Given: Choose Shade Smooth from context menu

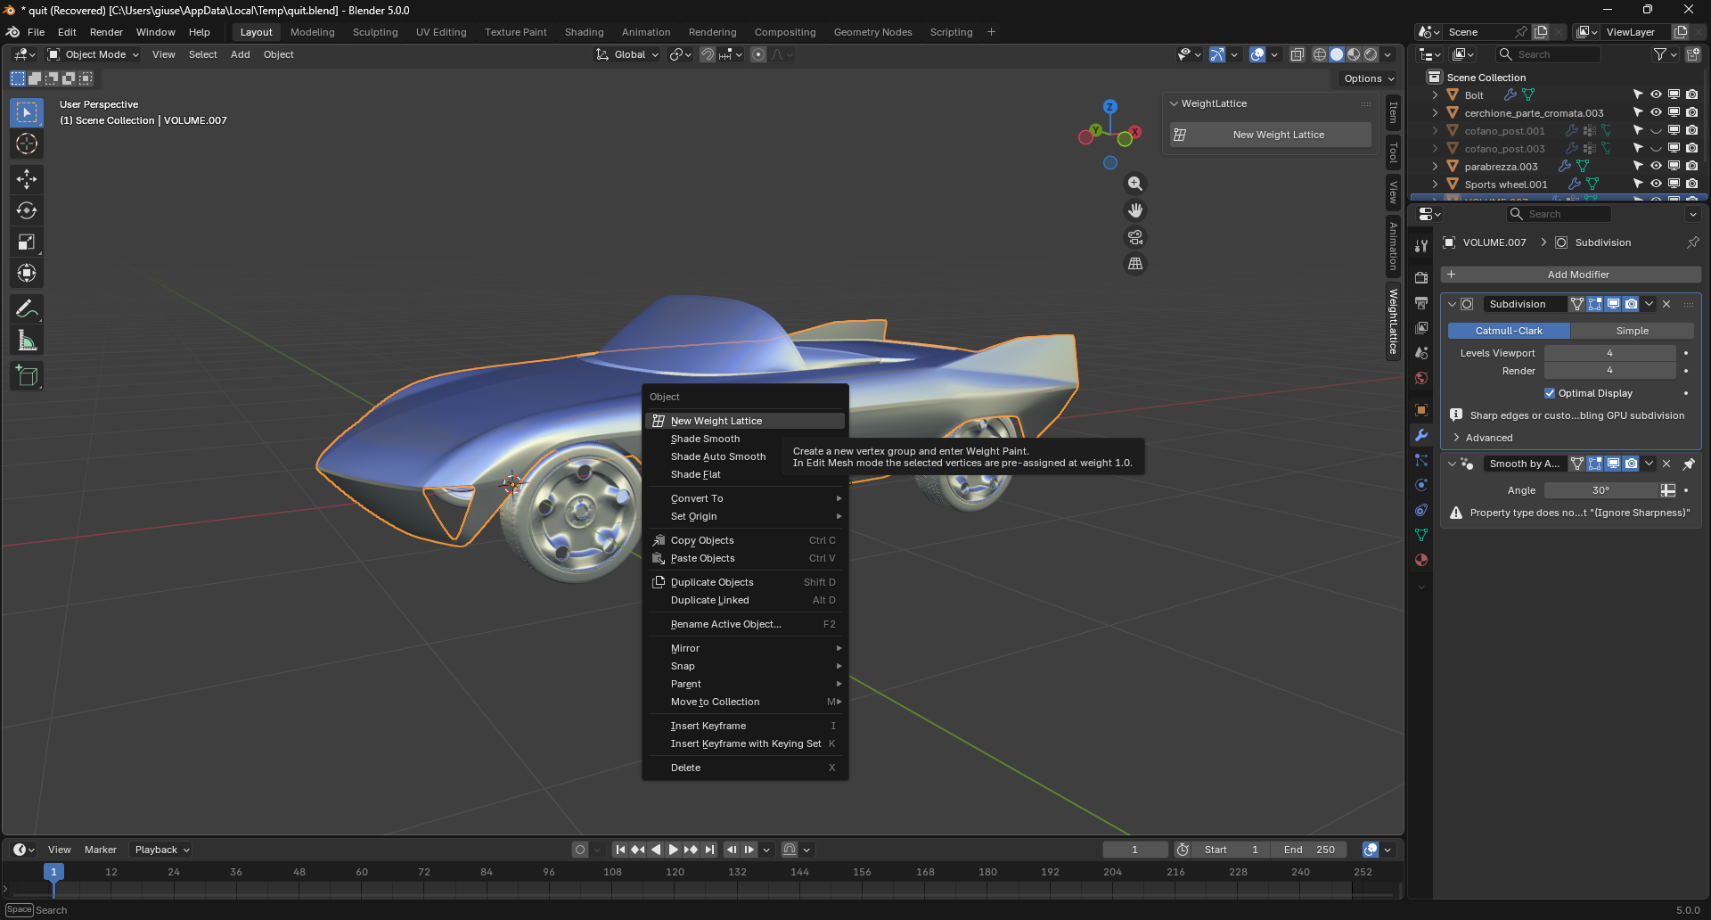Looking at the screenshot, I should click(x=745, y=439).
